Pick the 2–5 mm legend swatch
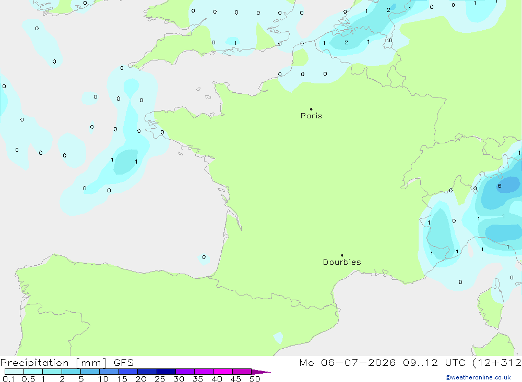The width and height of the screenshot is (522, 382). [x=71, y=372]
